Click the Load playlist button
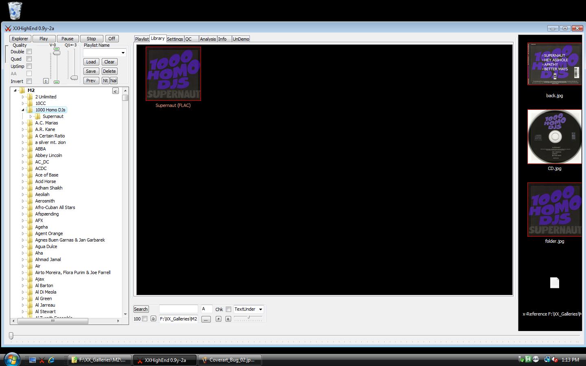The width and height of the screenshot is (586, 366). pos(91,62)
